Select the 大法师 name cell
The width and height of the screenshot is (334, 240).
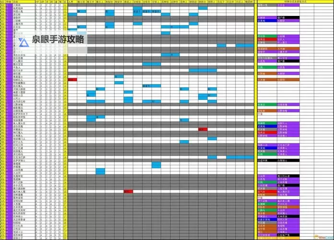point(24,173)
